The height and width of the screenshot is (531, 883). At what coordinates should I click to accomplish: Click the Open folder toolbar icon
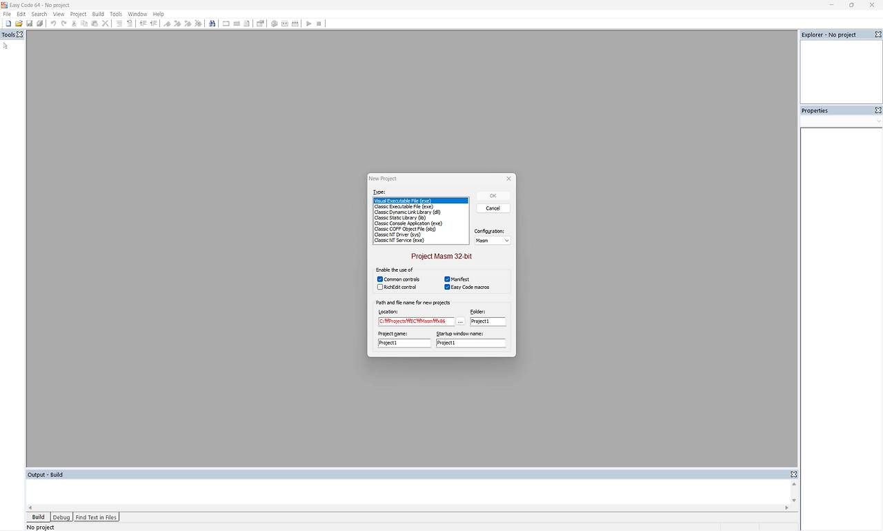click(x=19, y=23)
